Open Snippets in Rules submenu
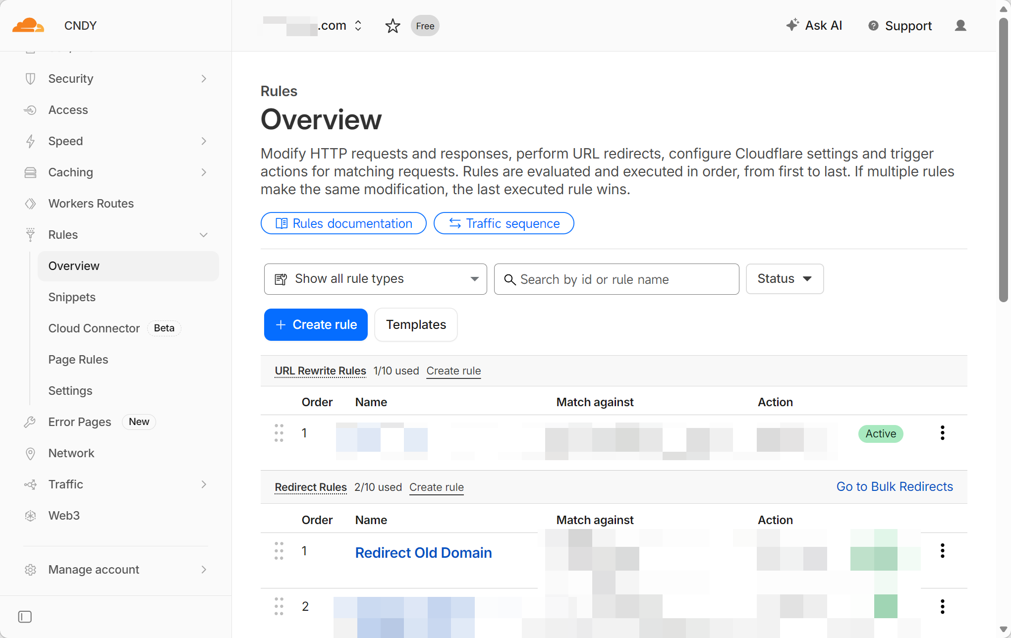Screen dimensions: 1011x638 (72, 297)
